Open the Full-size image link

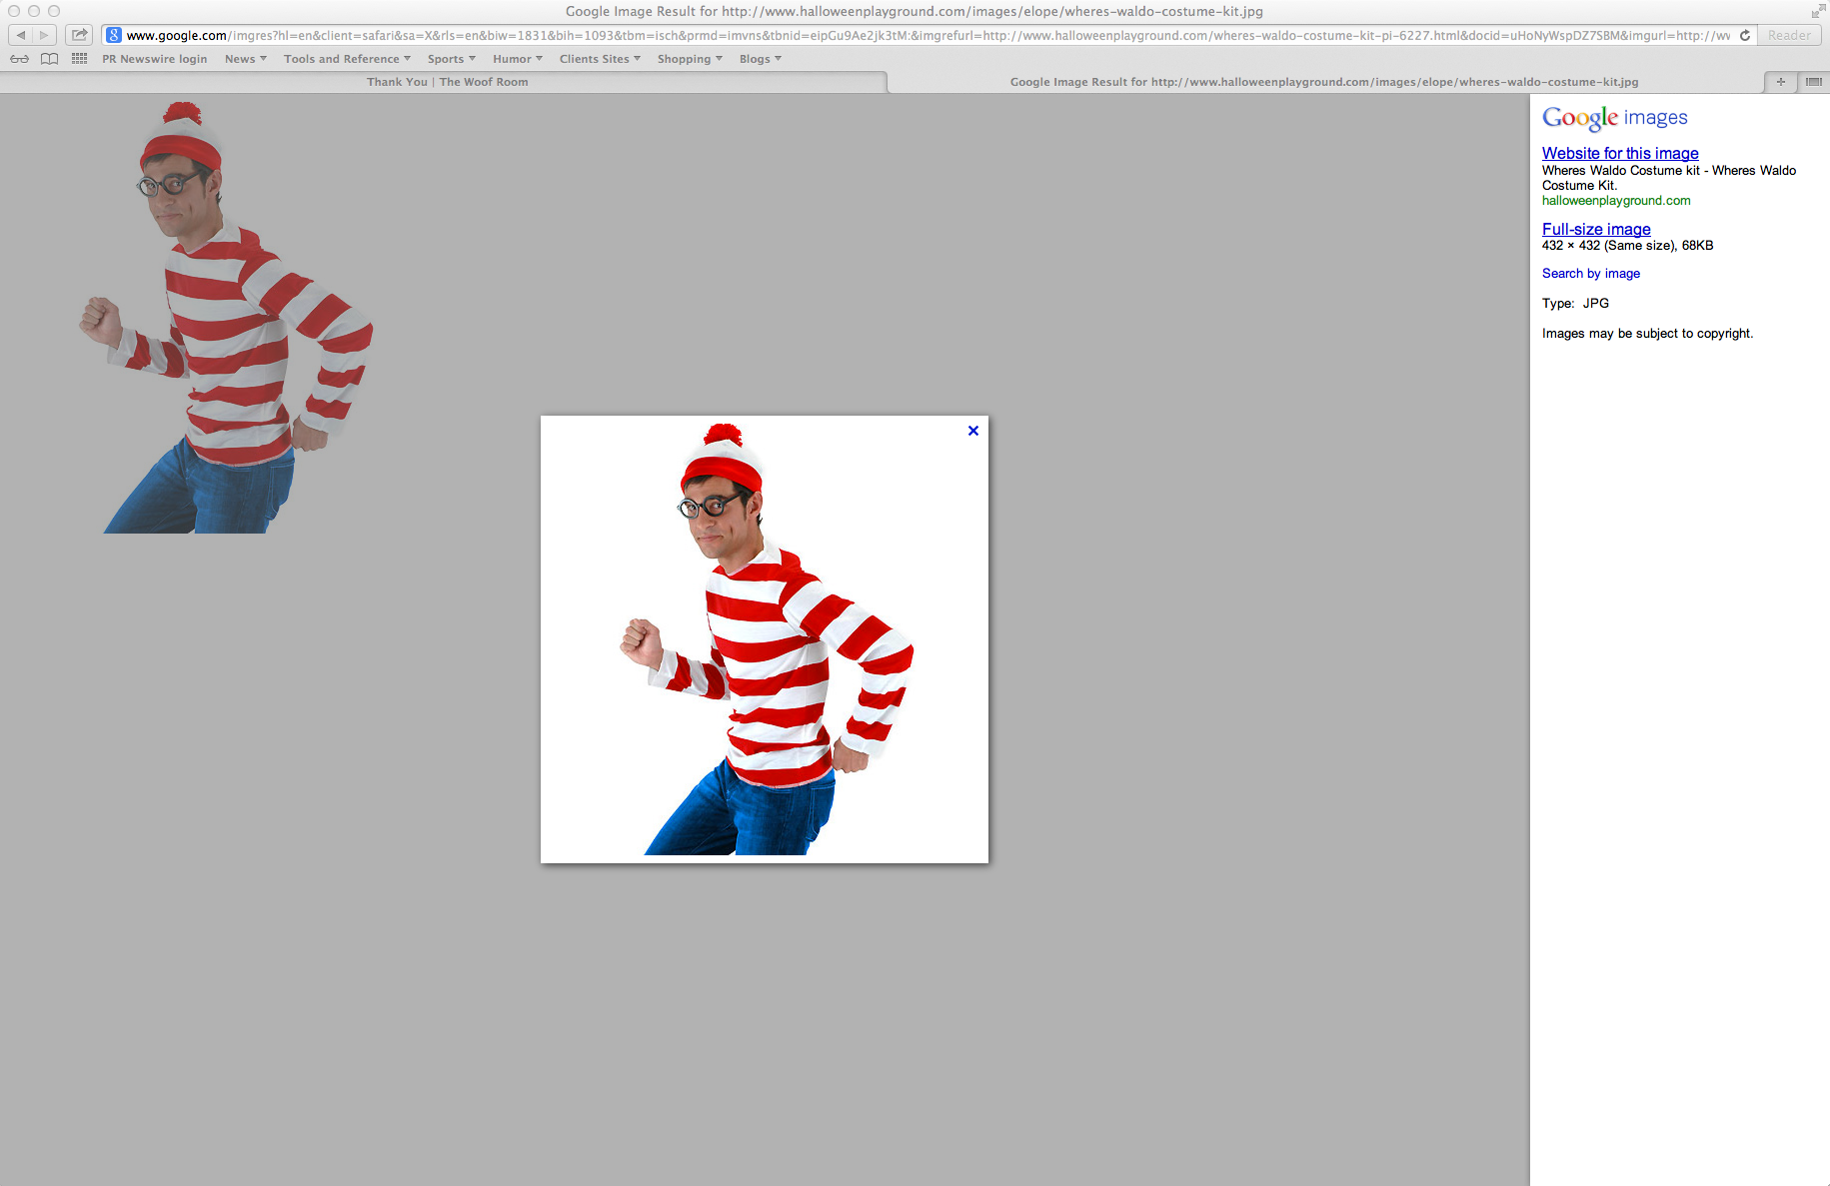click(1596, 229)
